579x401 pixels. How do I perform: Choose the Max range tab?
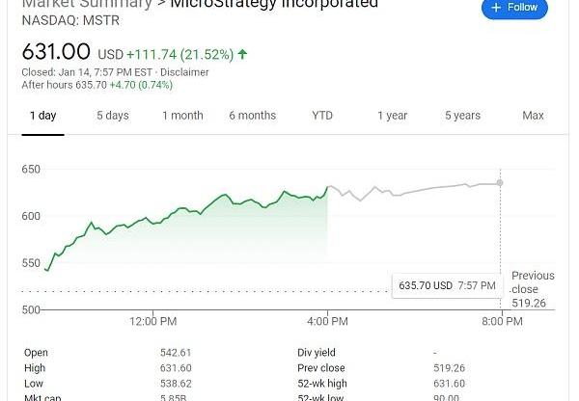(x=533, y=116)
